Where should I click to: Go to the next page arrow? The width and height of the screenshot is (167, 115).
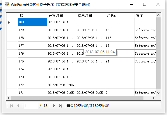point(54,106)
